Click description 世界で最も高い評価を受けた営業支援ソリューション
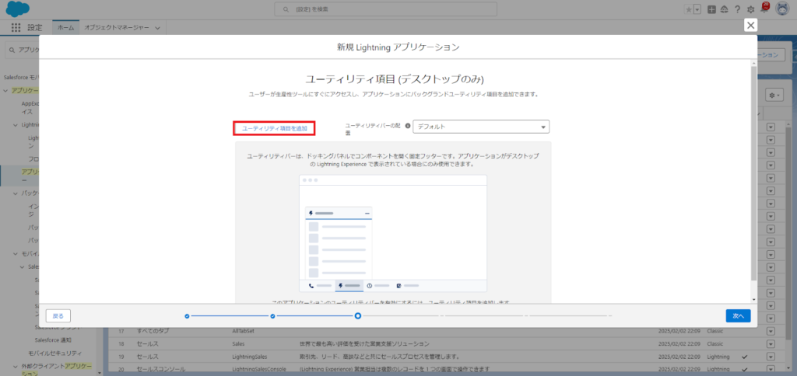 pos(365,343)
